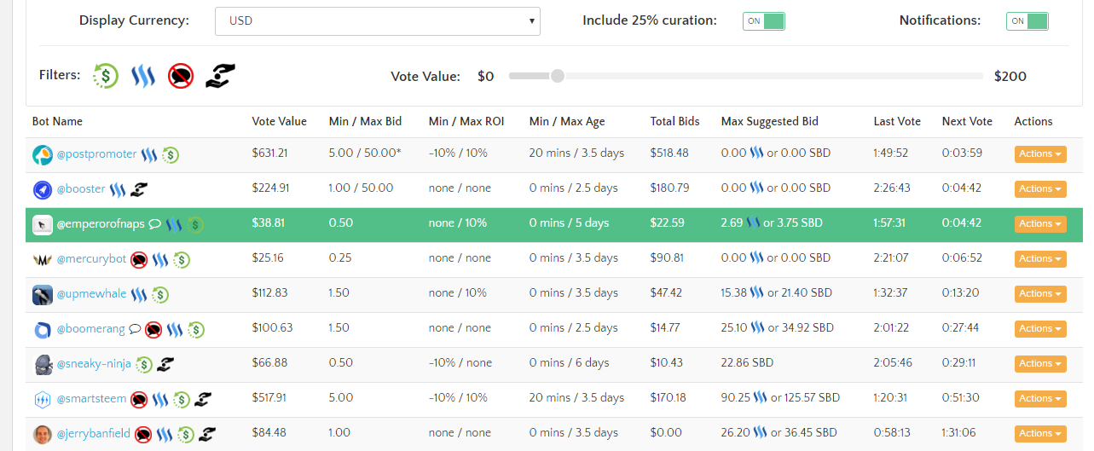Click the $200 vote value maximum label

click(x=1010, y=77)
